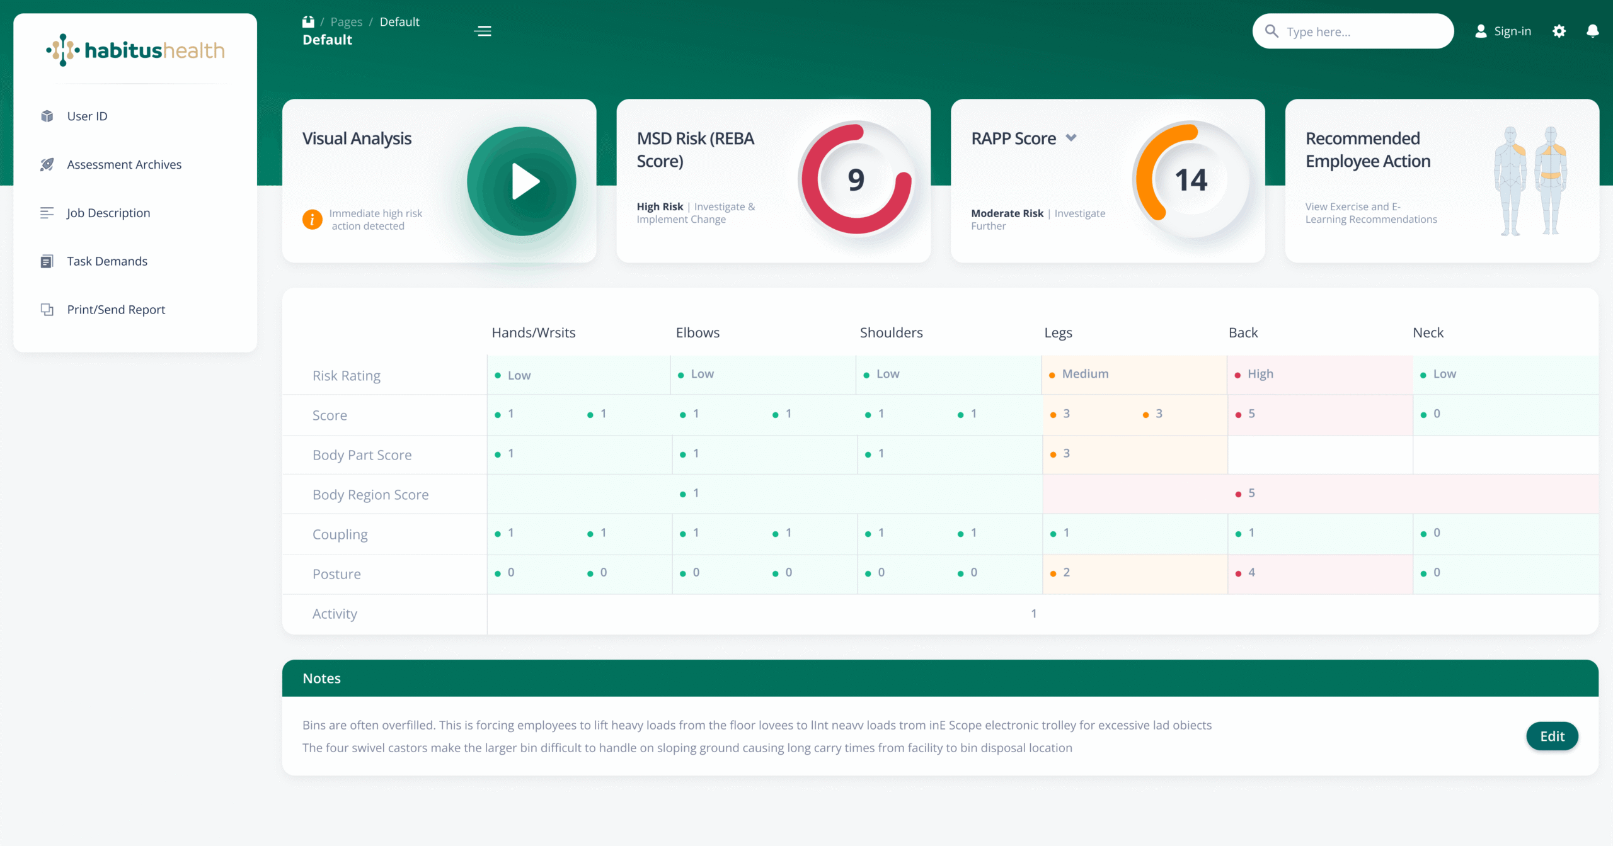Open the notifications bell
The width and height of the screenshot is (1613, 846).
1593,31
